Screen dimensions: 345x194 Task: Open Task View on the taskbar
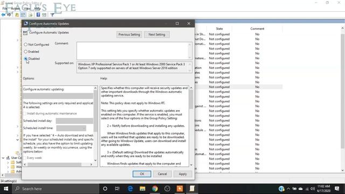pyautogui.click(x=117, y=189)
